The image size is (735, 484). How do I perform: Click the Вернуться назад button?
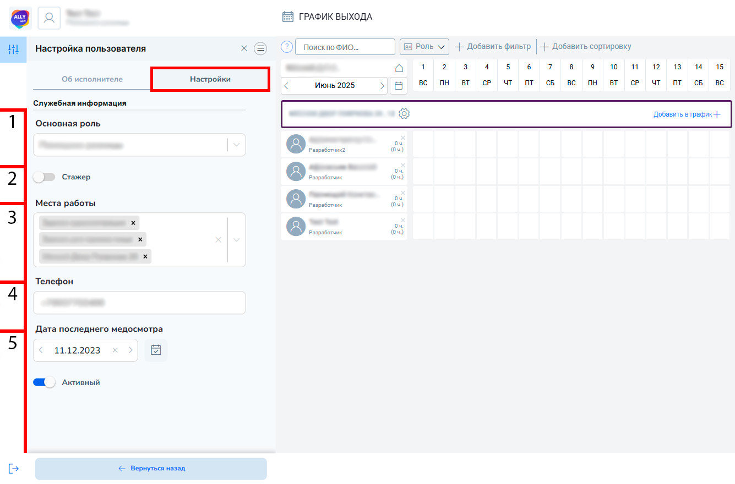click(151, 469)
